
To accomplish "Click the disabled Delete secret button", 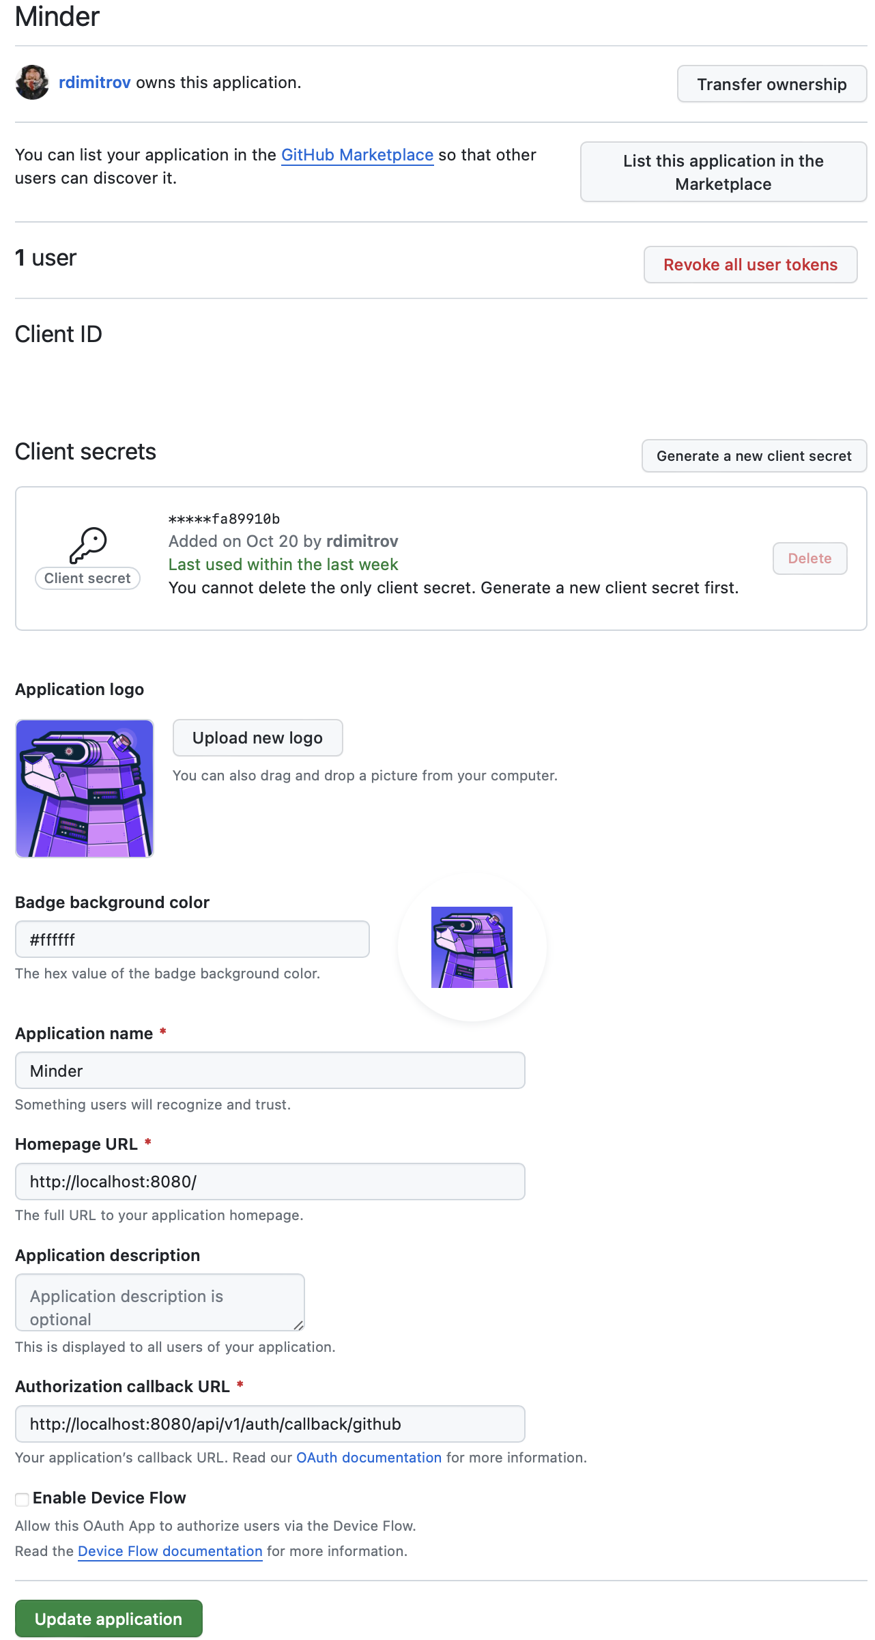I will 809,559.
